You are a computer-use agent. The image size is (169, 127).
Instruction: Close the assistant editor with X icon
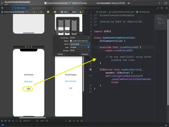[87, 12]
